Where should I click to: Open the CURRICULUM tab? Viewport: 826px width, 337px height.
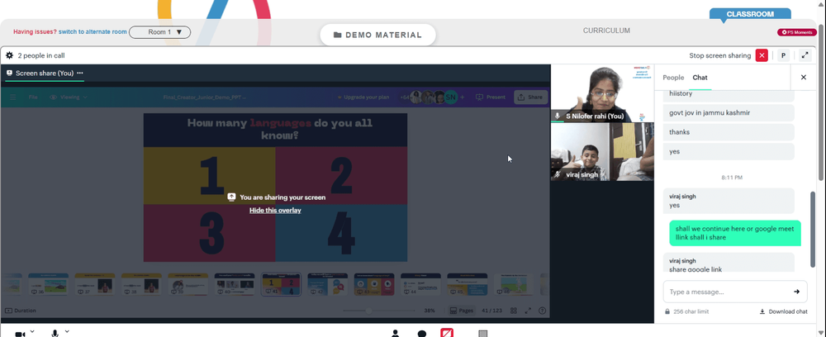606,31
